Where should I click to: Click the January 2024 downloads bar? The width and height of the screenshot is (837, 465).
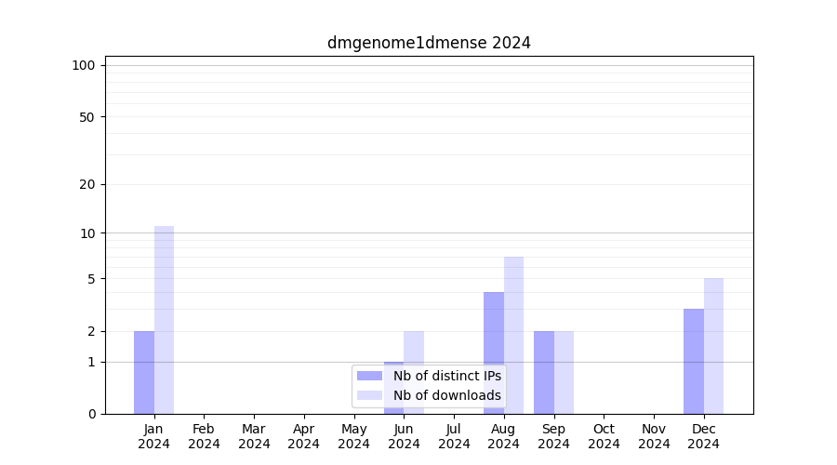[165, 320]
